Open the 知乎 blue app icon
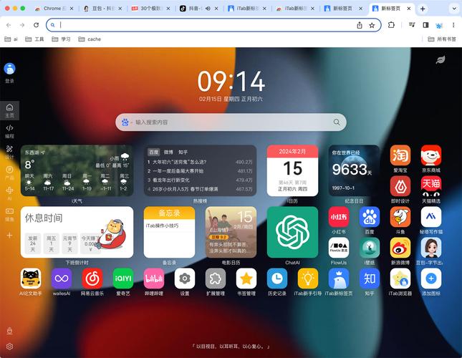The image size is (462, 358). (370, 279)
